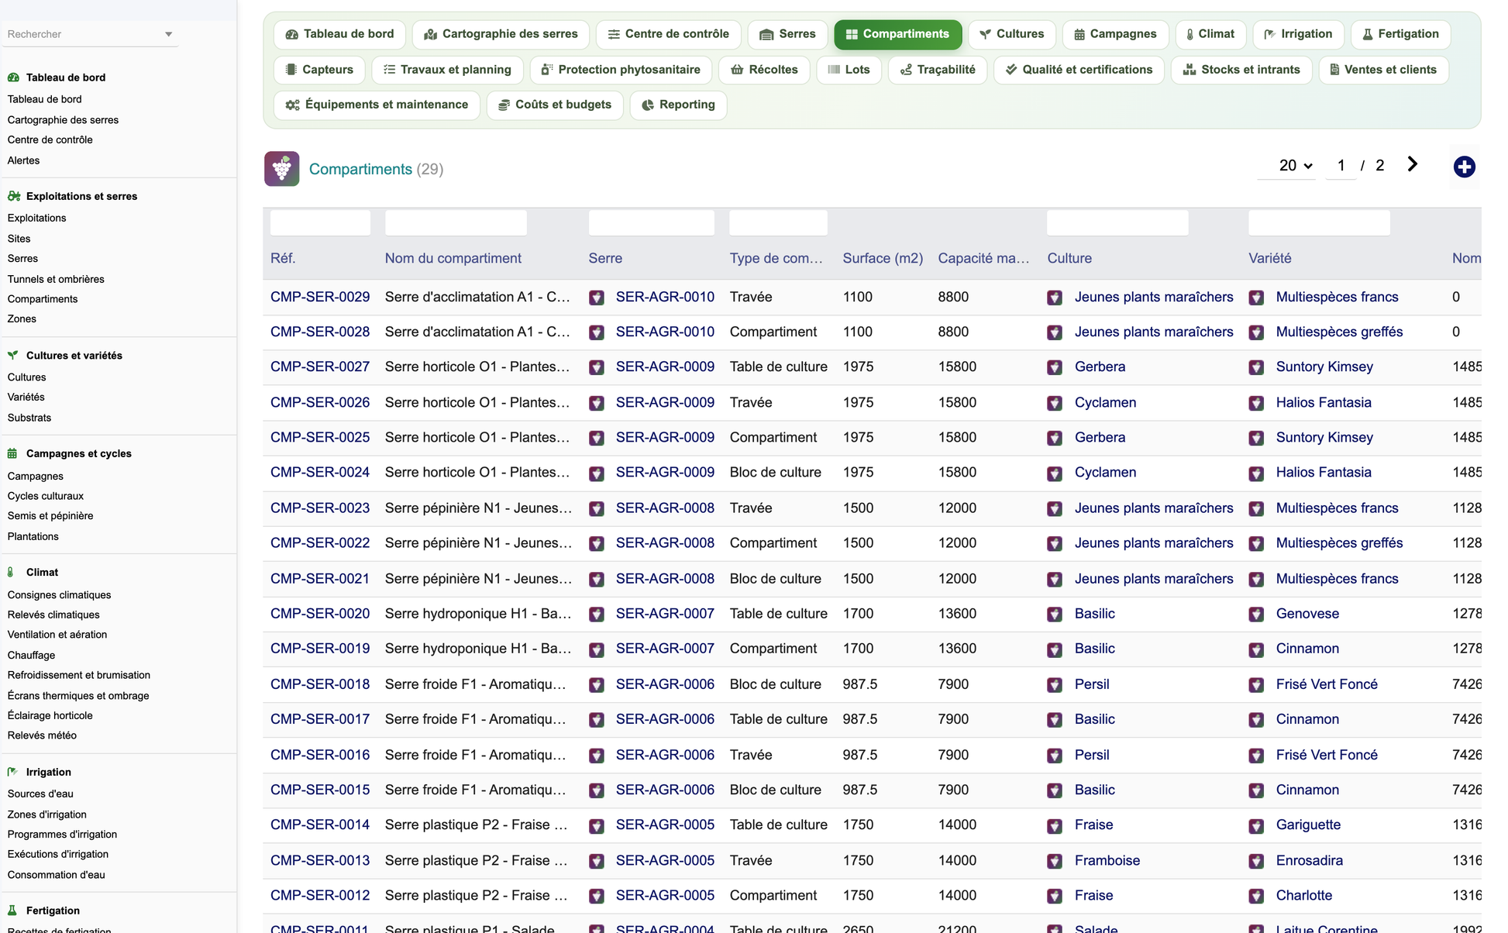The height and width of the screenshot is (933, 1508).
Task: Open Programmes d'irrigation in the sidebar
Action: tap(62, 835)
